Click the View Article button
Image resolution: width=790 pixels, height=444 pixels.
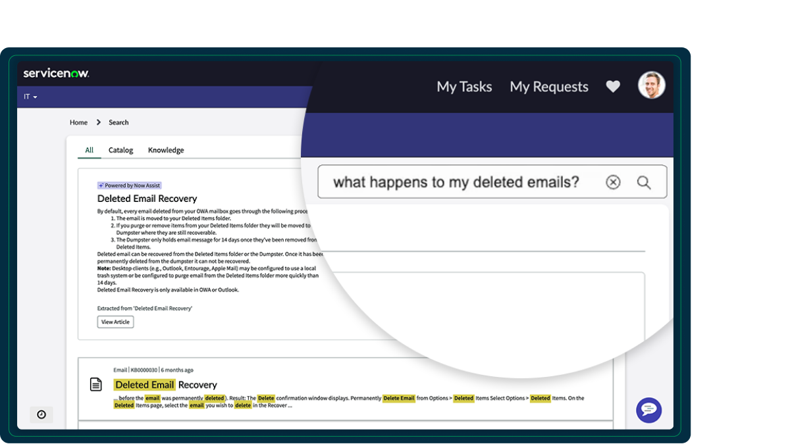115,322
